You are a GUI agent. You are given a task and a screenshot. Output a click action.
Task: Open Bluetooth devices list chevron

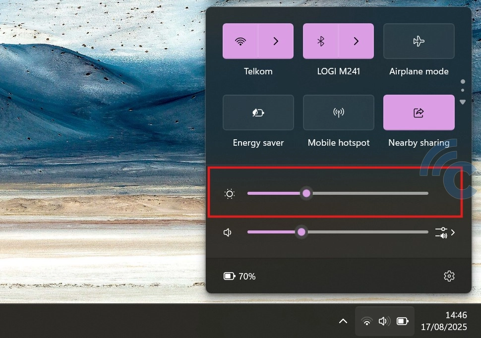click(x=356, y=41)
